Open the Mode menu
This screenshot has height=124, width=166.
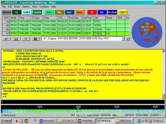tap(17, 7)
